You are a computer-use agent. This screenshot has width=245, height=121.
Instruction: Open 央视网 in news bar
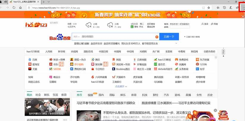74,52
